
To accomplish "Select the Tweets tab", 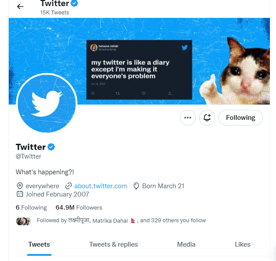I will pyautogui.click(x=39, y=244).
